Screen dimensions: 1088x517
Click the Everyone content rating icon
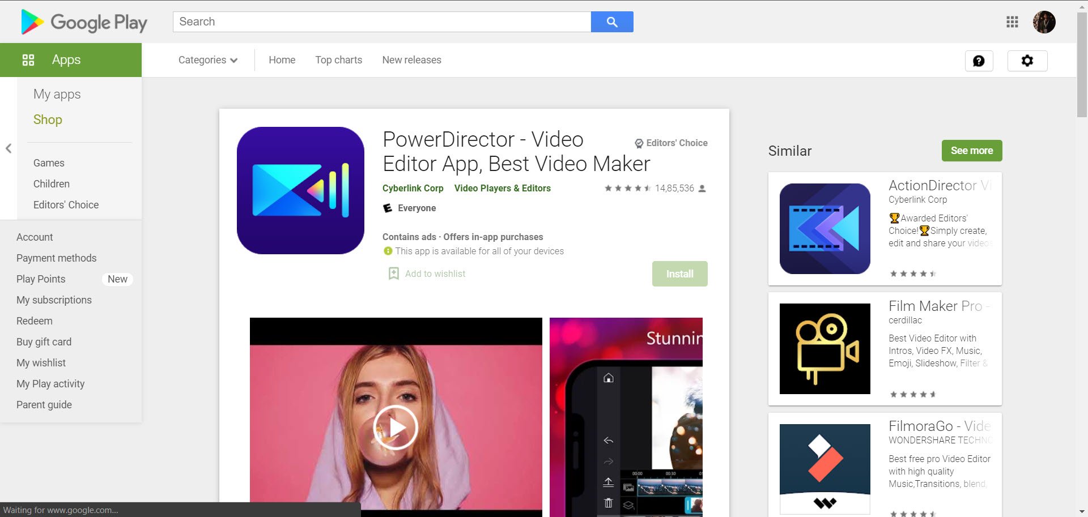click(388, 208)
